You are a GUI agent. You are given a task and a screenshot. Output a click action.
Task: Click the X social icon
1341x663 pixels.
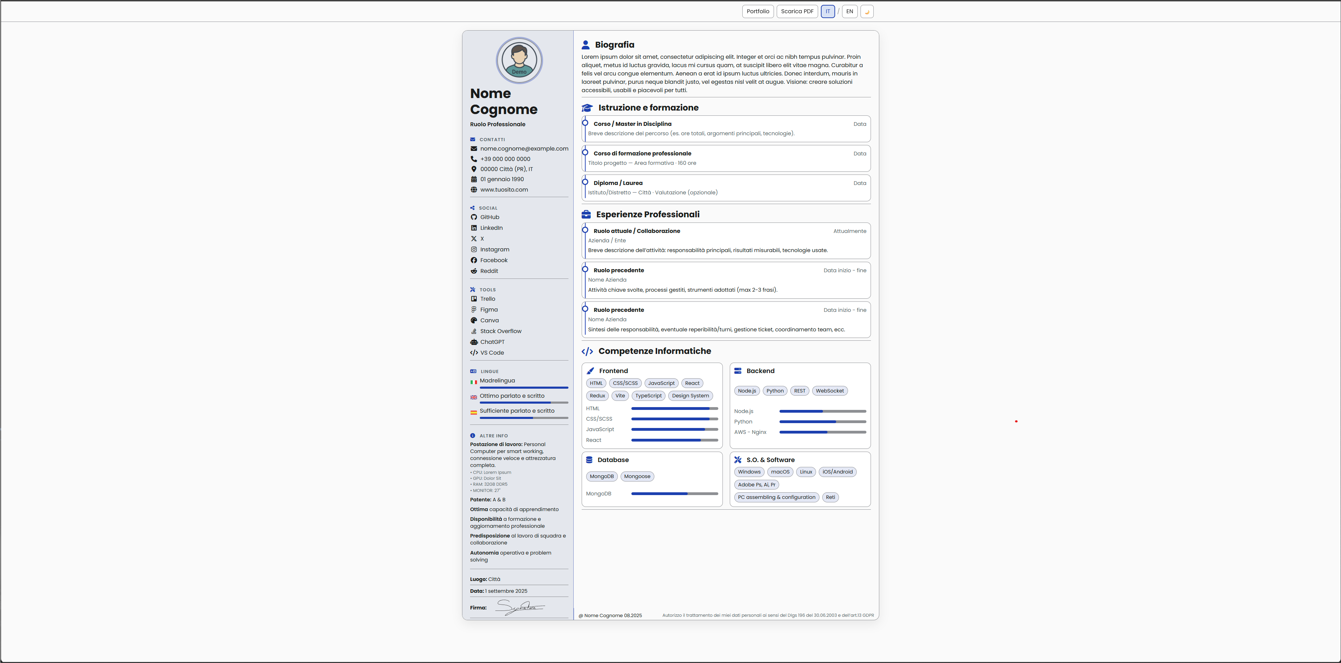pos(474,239)
